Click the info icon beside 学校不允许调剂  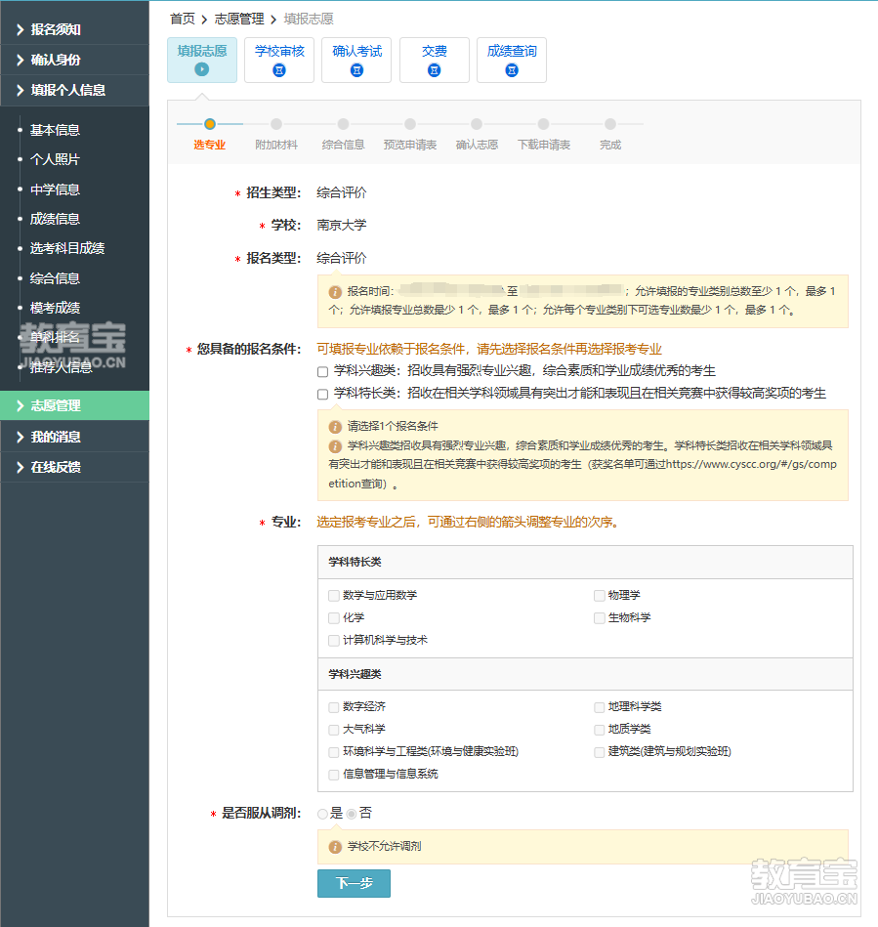335,847
